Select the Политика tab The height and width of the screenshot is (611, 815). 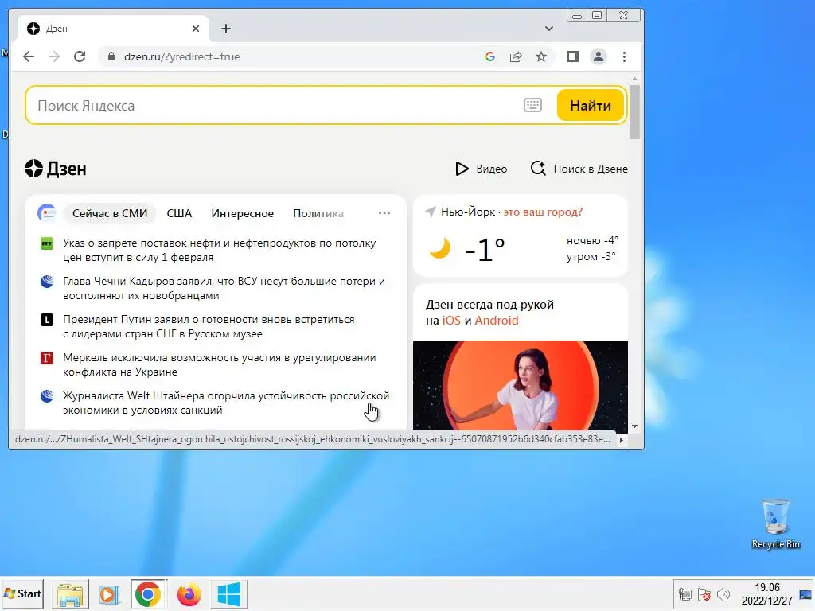(318, 213)
